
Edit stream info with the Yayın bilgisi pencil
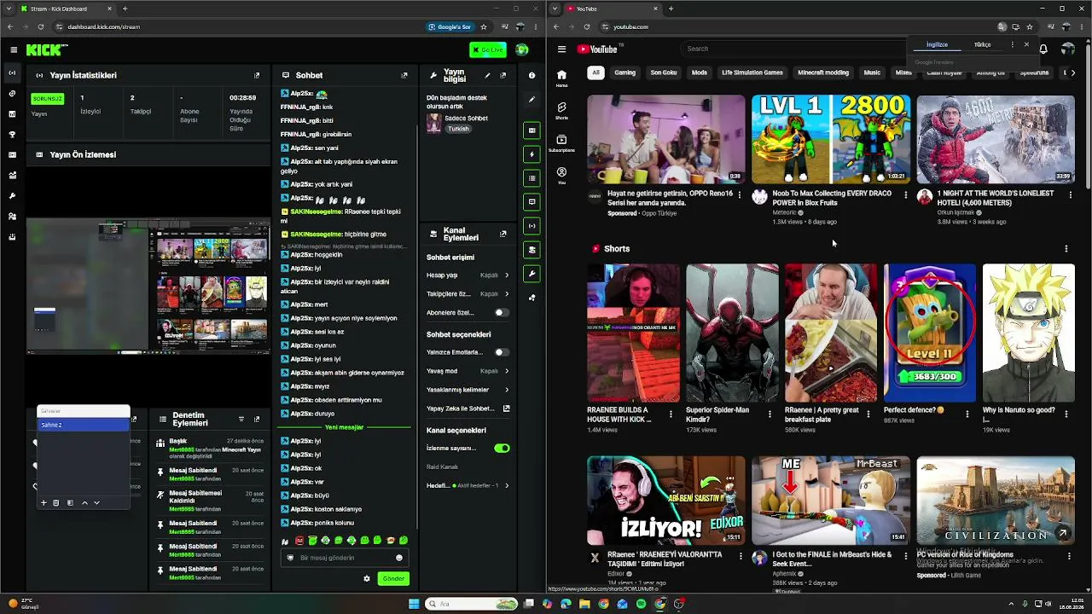click(x=487, y=75)
